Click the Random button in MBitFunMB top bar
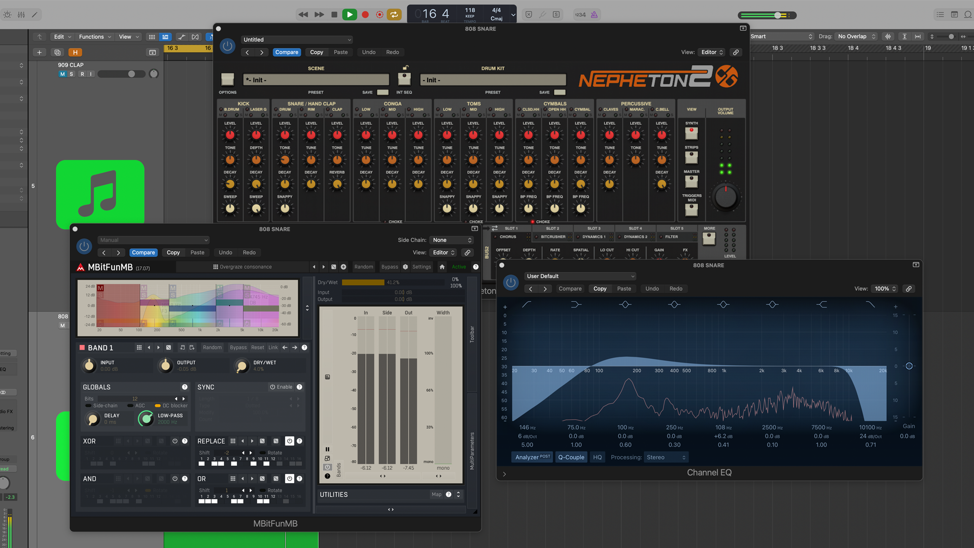This screenshot has height=548, width=974. [364, 267]
